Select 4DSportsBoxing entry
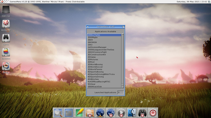Image resolution: width=211 pixels, height=118 pixels. [104, 72]
